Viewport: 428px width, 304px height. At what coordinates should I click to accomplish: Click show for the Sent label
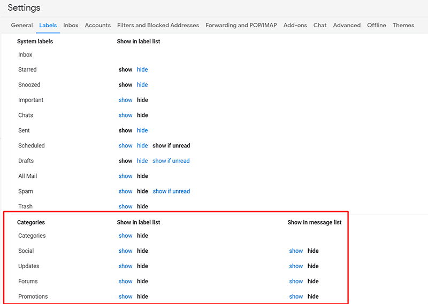click(125, 130)
